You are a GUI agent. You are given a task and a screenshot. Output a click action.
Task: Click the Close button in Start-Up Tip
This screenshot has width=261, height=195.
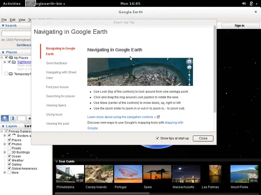(203, 138)
